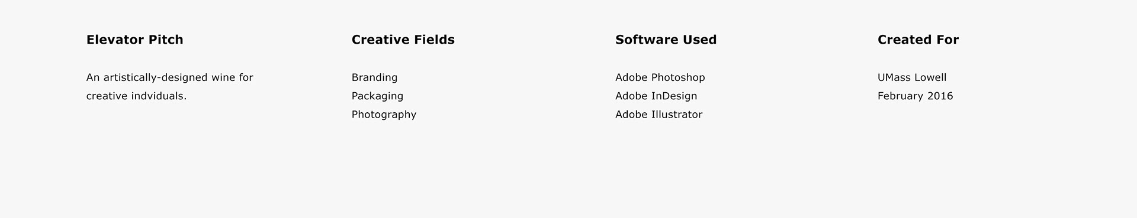Select the Packaging field entry

377,96
